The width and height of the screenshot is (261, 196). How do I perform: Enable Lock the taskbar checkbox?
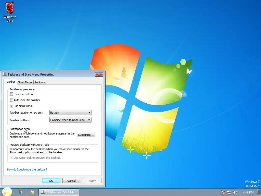click(11, 94)
